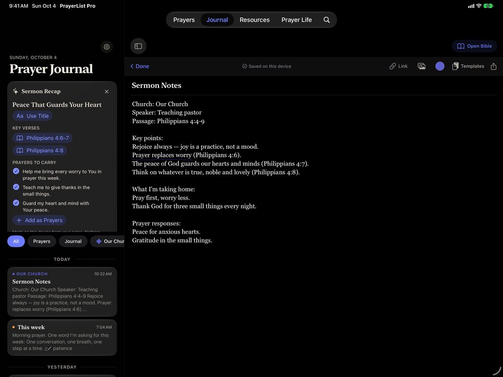Apply the Use Title button

point(32,116)
